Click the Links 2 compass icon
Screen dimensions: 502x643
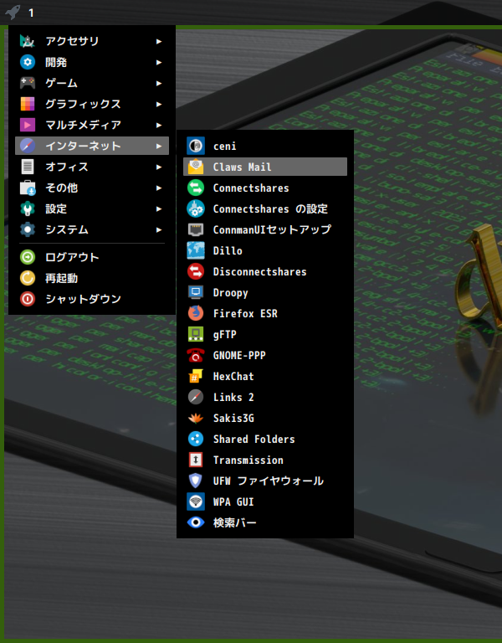pyautogui.click(x=196, y=397)
